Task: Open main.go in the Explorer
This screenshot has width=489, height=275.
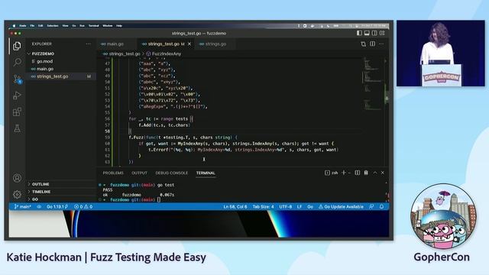Action: 45,69
